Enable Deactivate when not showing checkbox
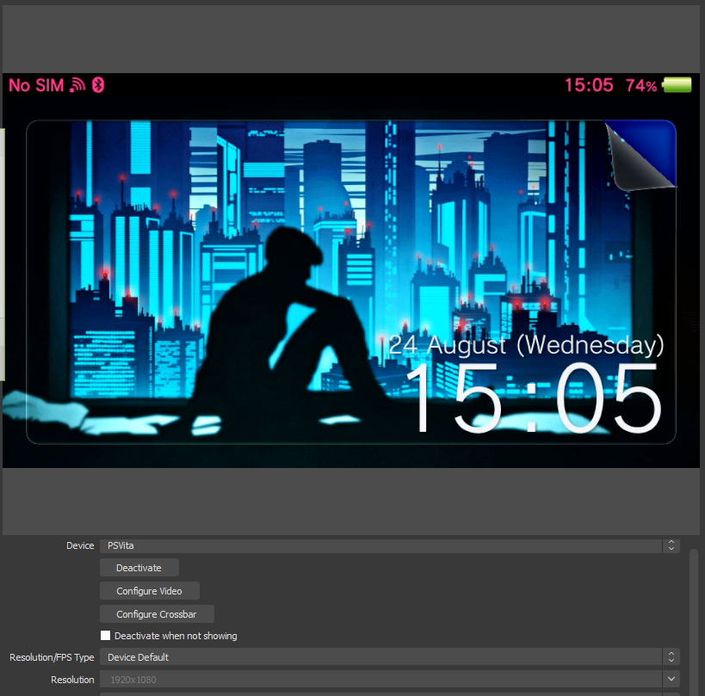The width and height of the screenshot is (705, 696). click(105, 635)
